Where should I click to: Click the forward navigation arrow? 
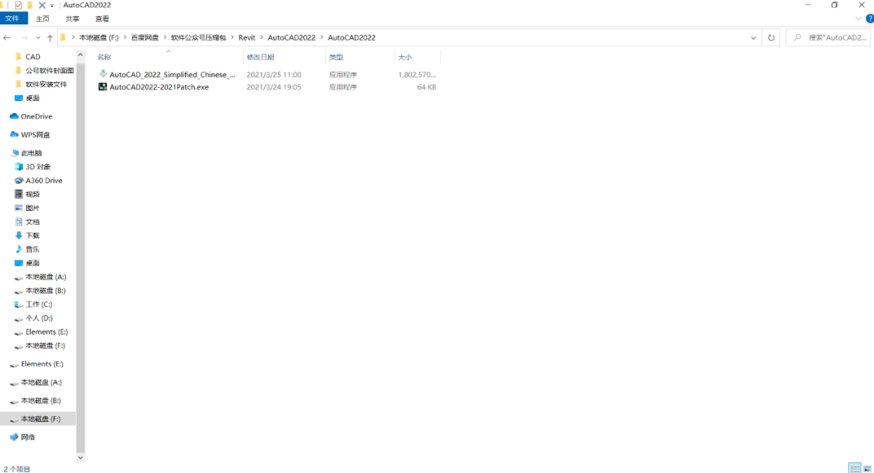(24, 37)
